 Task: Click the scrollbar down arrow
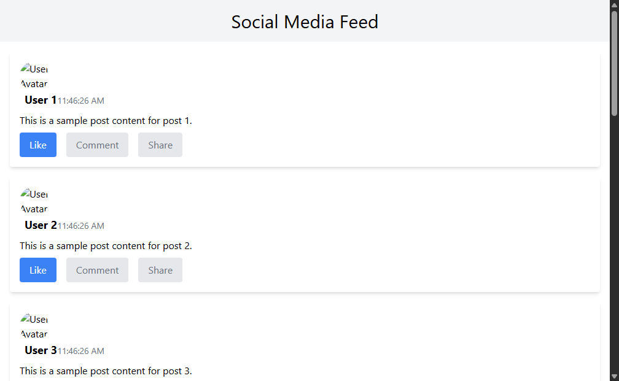point(614,376)
